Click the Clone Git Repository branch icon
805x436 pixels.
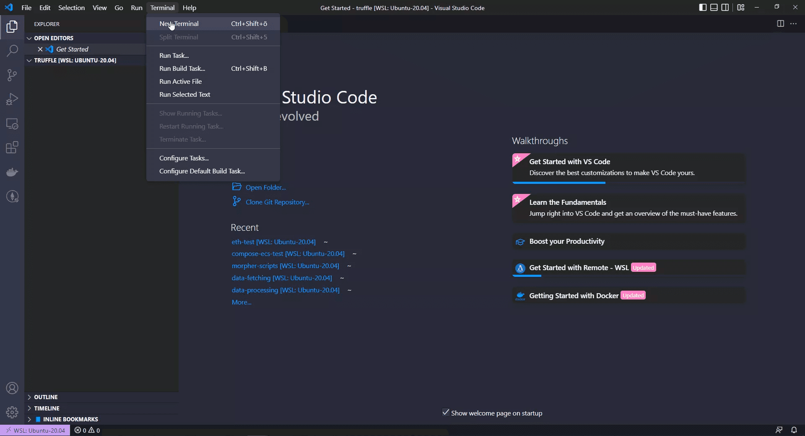tap(237, 201)
